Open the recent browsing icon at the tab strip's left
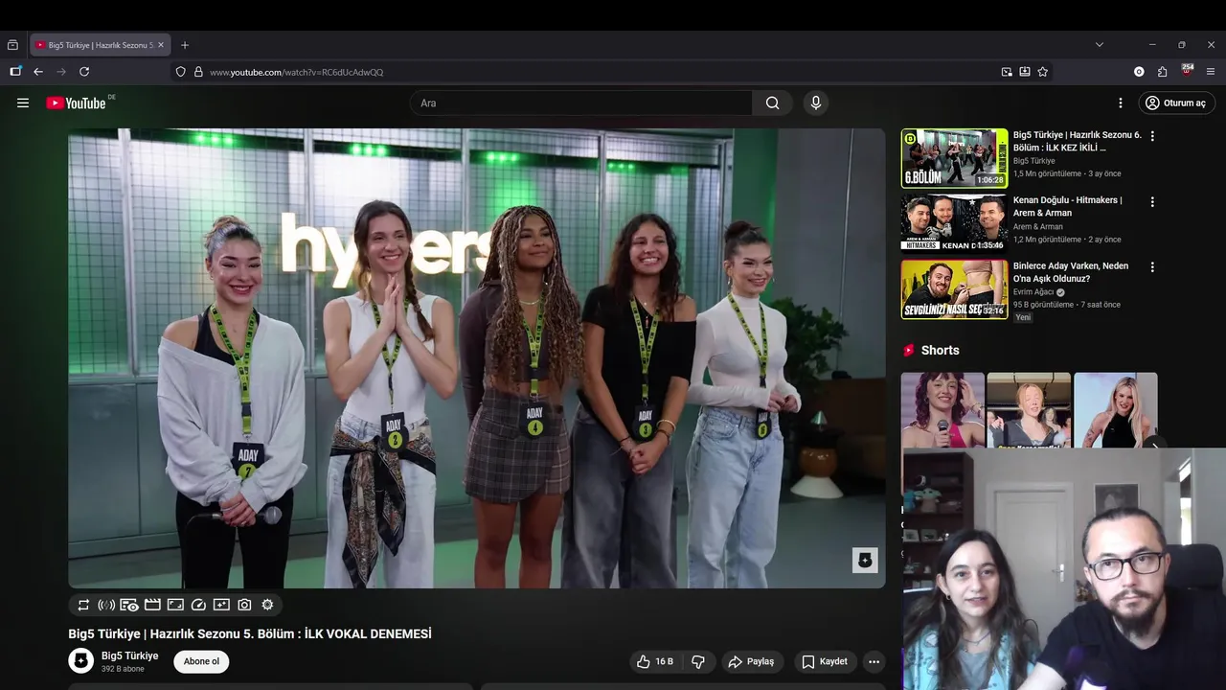Screen dimensions: 1226x690 pyautogui.click(x=12, y=45)
